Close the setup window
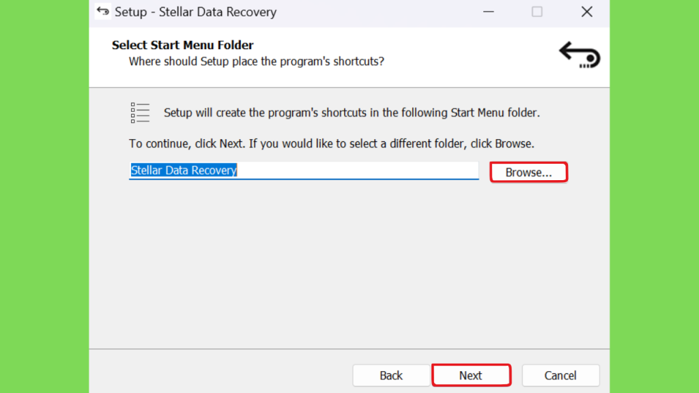 [586, 12]
